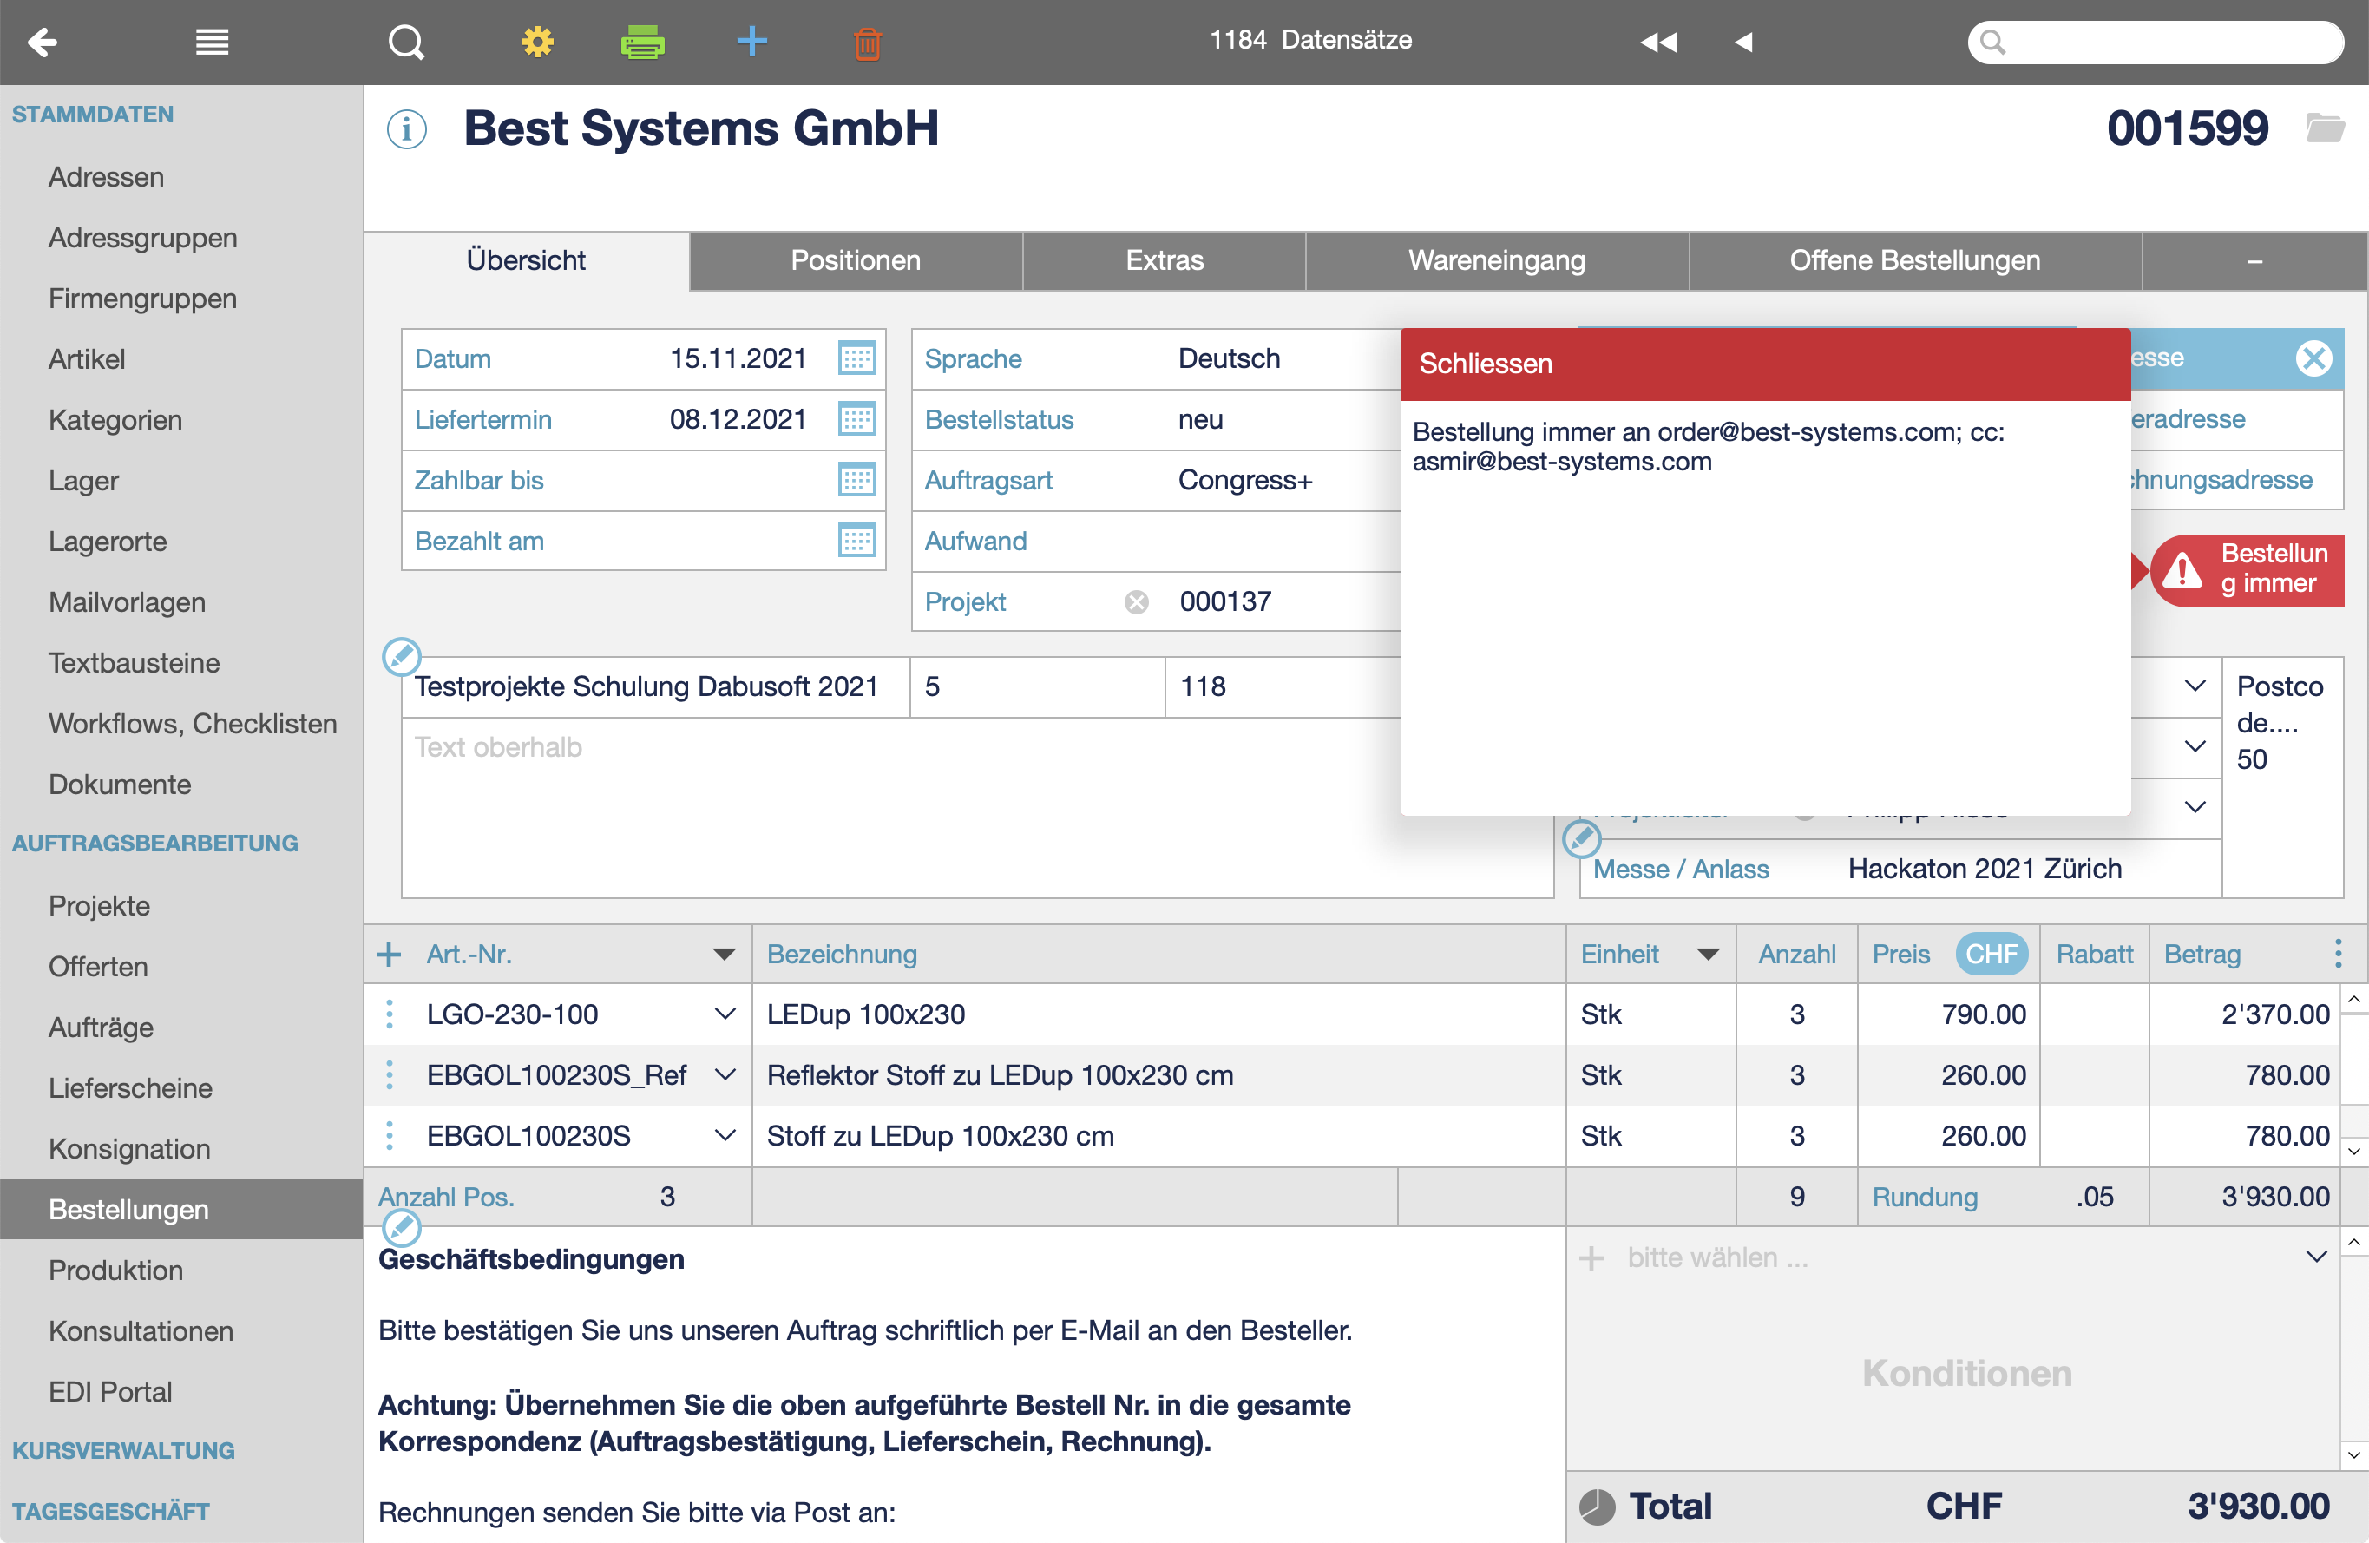The image size is (2369, 1543).
Task: Print record using green printer icon
Action: (x=643, y=42)
